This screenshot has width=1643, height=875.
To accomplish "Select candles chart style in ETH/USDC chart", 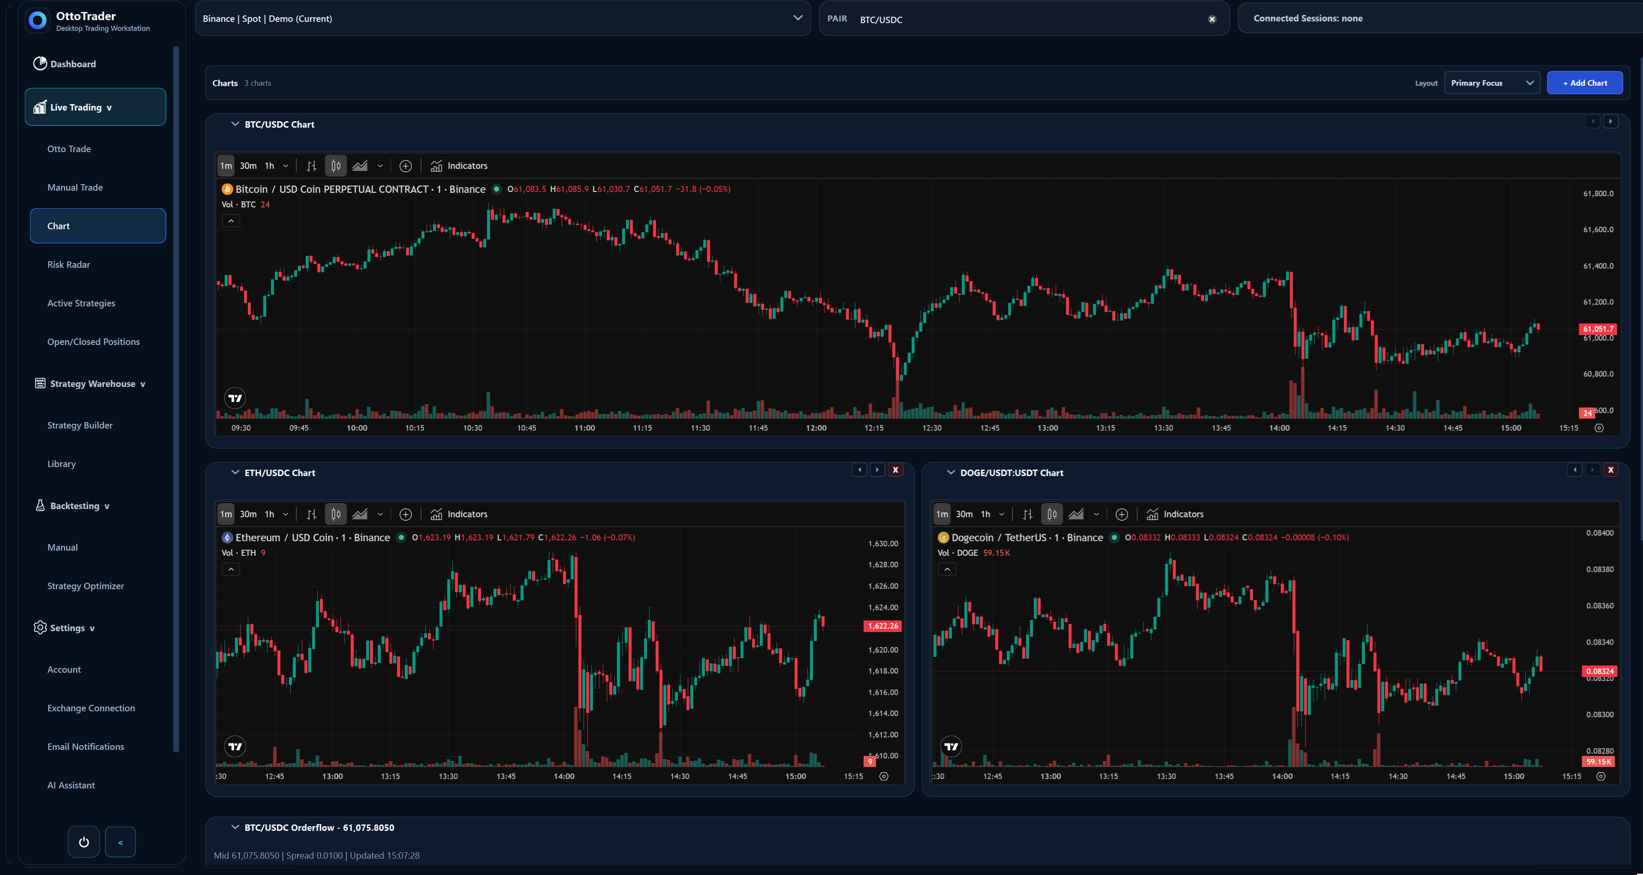I will point(335,514).
